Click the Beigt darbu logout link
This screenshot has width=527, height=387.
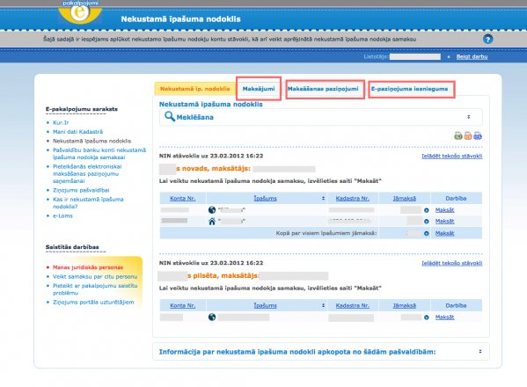click(472, 56)
